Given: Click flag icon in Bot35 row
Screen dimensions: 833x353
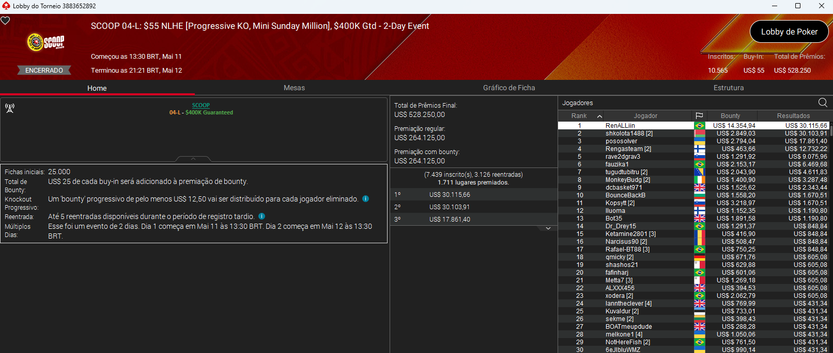Looking at the screenshot, I should tap(700, 218).
